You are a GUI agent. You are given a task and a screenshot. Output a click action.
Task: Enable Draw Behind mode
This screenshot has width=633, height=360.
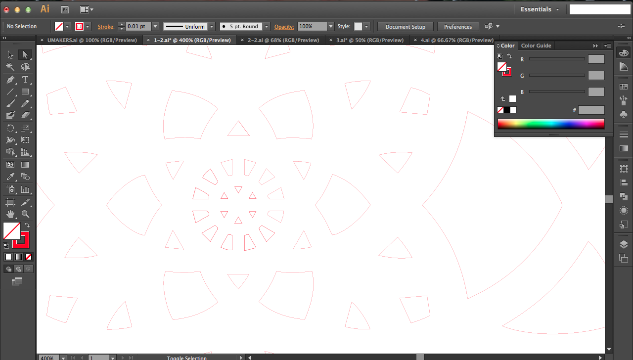18,269
